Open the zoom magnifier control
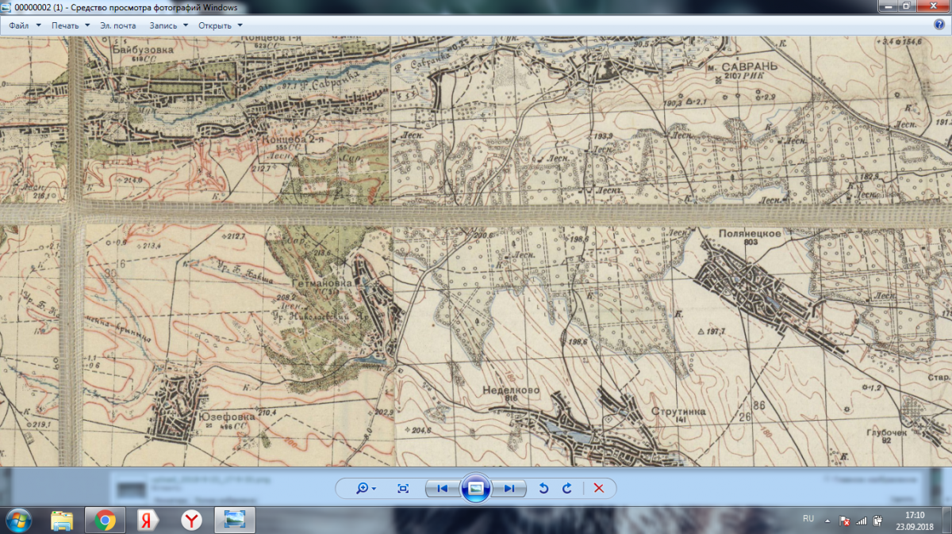 pos(365,489)
